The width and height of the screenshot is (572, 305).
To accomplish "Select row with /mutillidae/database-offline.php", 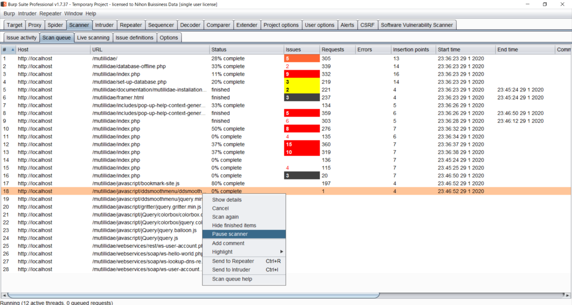I will click(x=286, y=66).
